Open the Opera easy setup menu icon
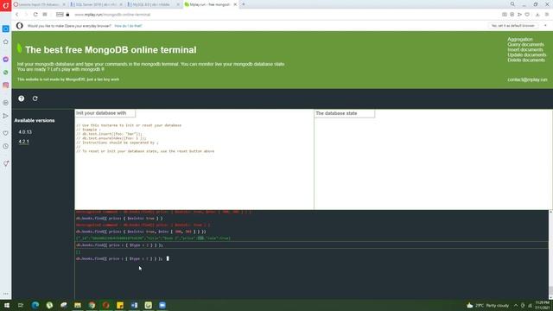 click(x=547, y=15)
